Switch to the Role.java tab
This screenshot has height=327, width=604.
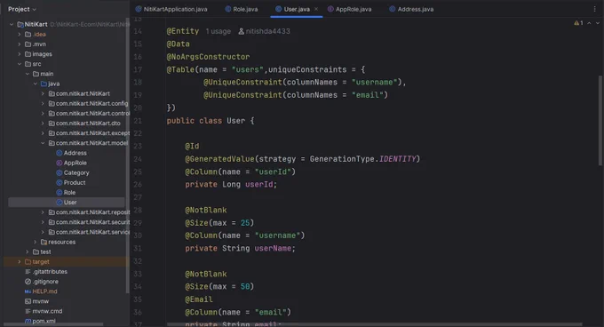point(242,9)
